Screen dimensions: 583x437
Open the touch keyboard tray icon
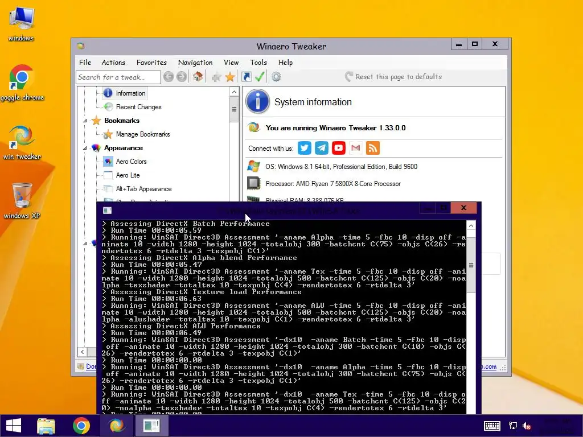click(x=492, y=426)
